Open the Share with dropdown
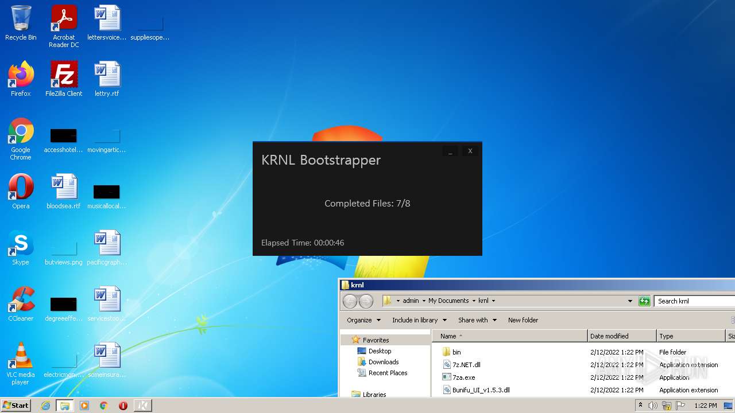The image size is (735, 413). coord(477,320)
